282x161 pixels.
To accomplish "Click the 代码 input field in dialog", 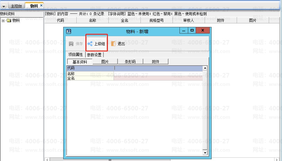I will coord(158,68).
